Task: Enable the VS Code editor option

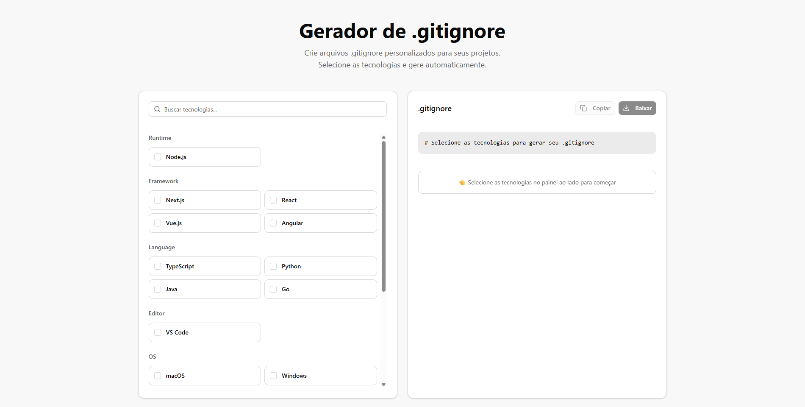Action: click(158, 332)
